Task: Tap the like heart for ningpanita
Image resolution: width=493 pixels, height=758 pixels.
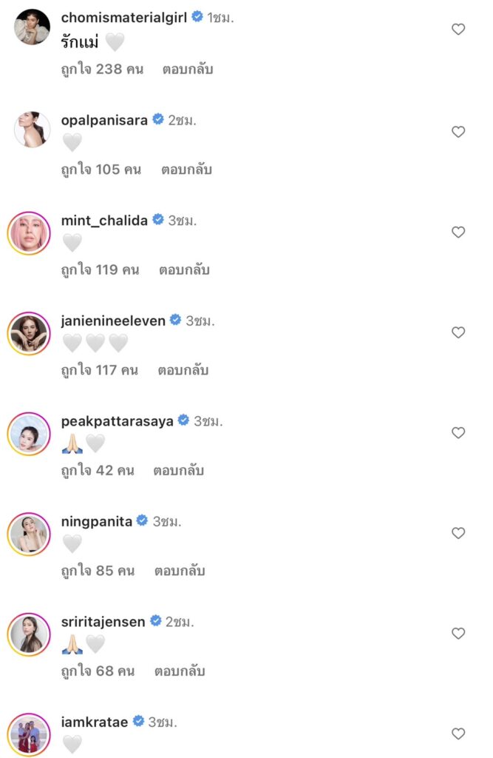Action: (458, 533)
